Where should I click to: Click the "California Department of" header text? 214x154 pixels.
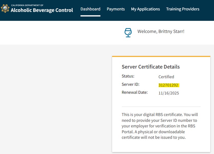[x=27, y=5]
